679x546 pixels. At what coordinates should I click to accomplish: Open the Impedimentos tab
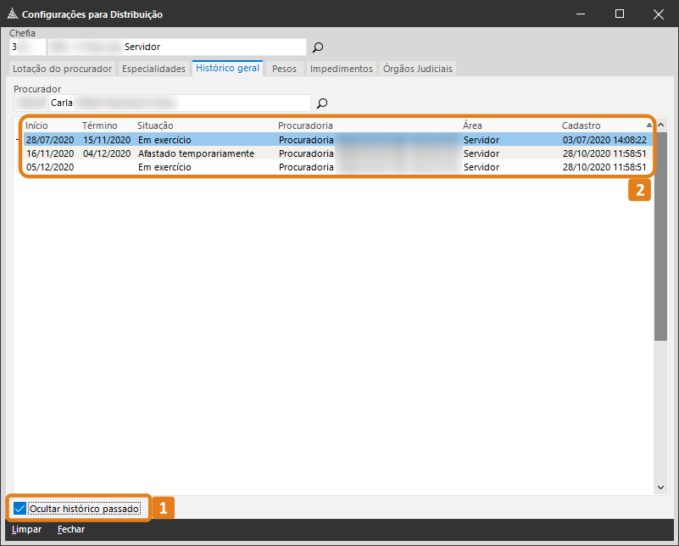point(341,69)
